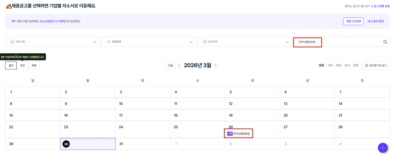The height and width of the screenshot is (155, 397).
Task: Switch to the 목록 view tab
Action: tap(34, 65)
